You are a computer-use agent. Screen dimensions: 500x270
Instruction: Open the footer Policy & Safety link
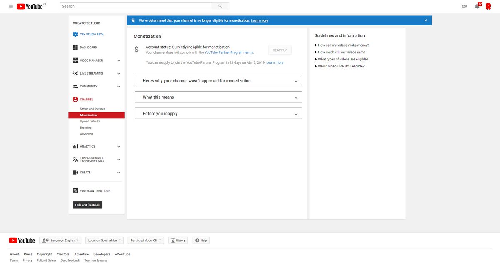(x=47, y=260)
